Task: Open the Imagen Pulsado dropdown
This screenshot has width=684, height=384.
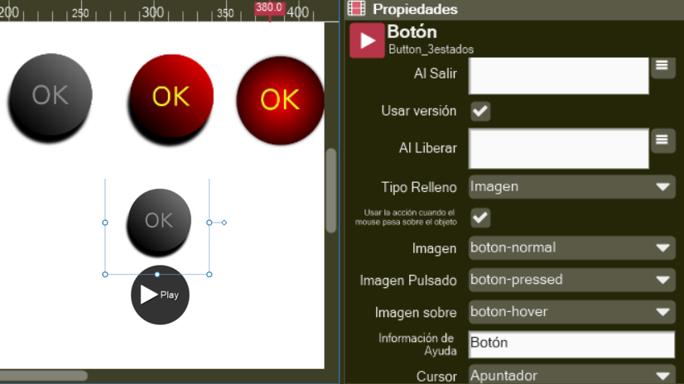Action: (571, 280)
